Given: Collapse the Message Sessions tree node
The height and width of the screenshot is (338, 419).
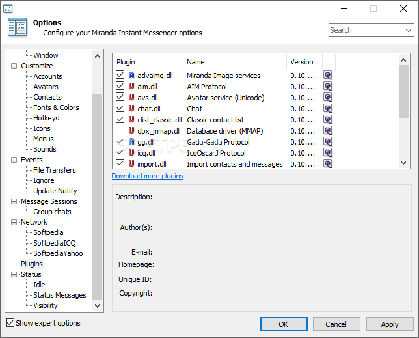Looking at the screenshot, I should (x=14, y=201).
